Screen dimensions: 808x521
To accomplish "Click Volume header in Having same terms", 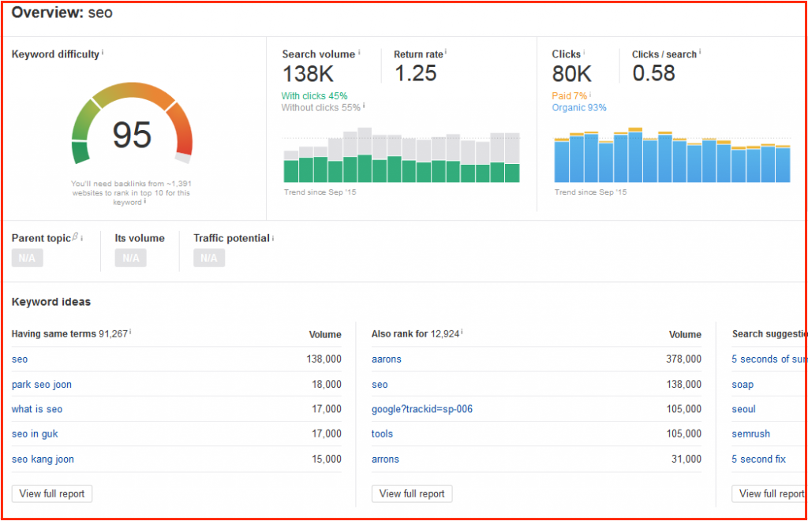I will click(325, 335).
